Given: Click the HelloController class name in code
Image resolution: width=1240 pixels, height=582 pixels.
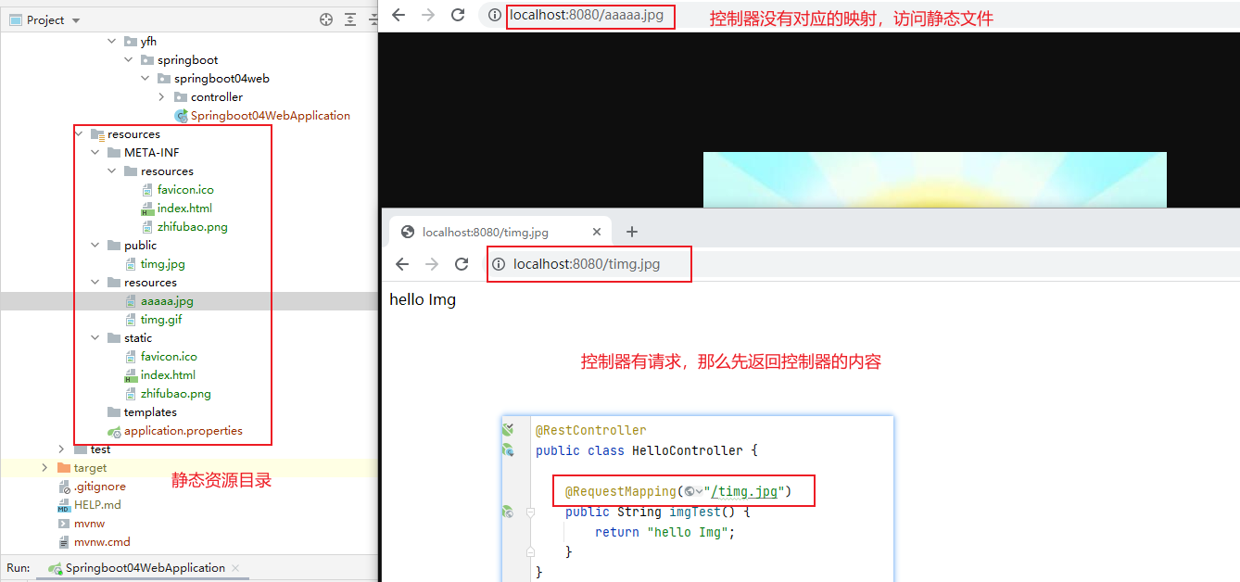Looking at the screenshot, I should tap(690, 450).
